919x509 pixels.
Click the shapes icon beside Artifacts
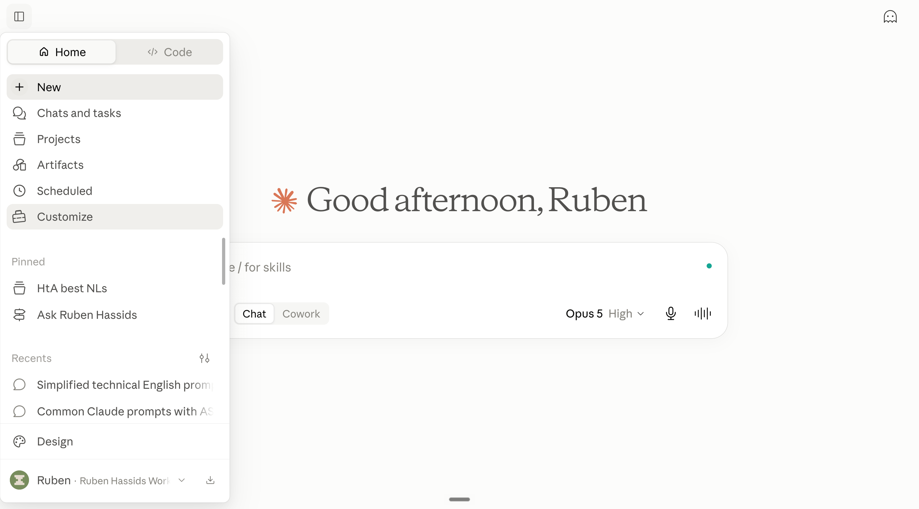pos(19,165)
